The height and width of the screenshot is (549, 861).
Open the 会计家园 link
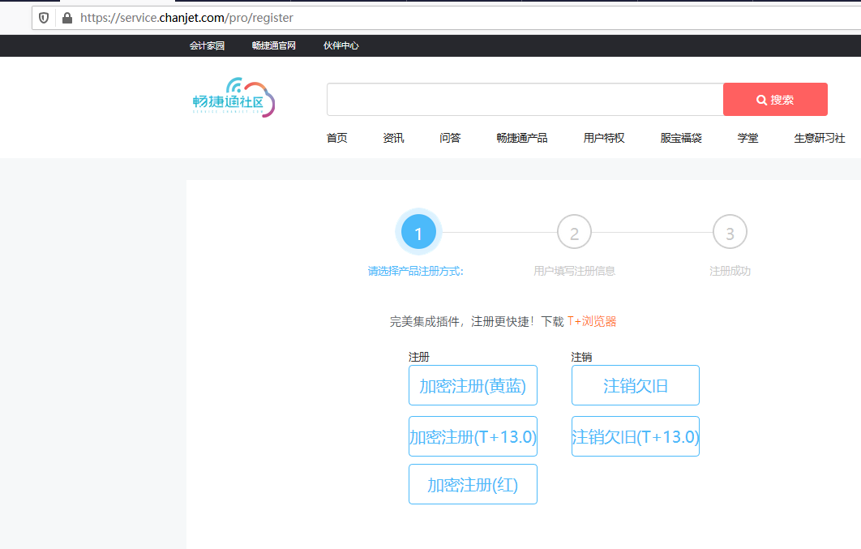tap(207, 45)
